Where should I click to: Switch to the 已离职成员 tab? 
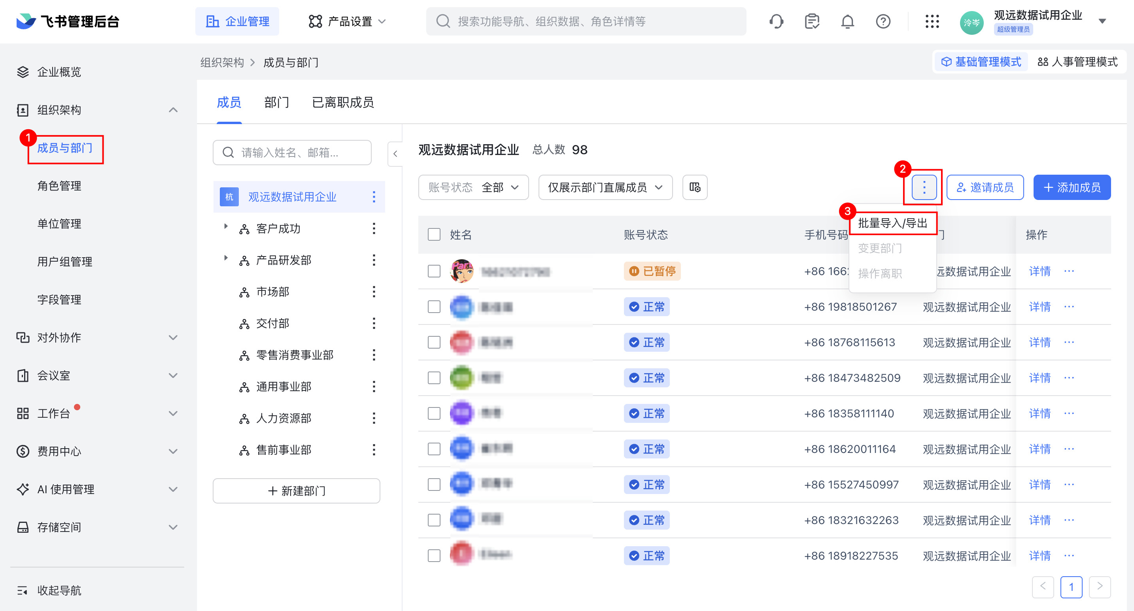[342, 102]
